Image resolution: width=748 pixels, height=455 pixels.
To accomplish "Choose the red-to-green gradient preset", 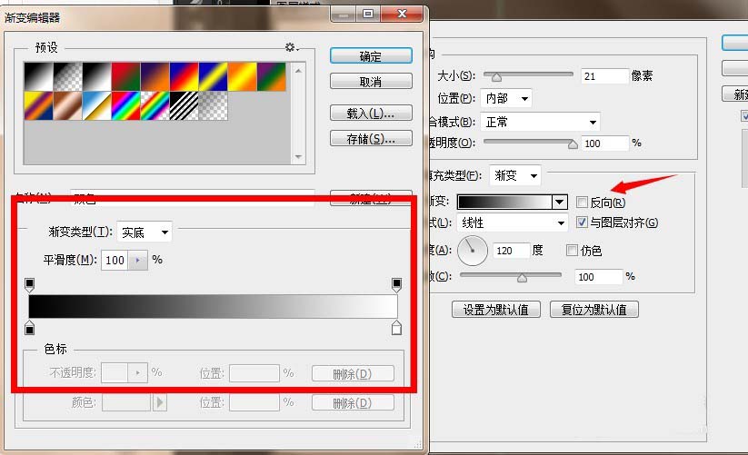I will 126,76.
